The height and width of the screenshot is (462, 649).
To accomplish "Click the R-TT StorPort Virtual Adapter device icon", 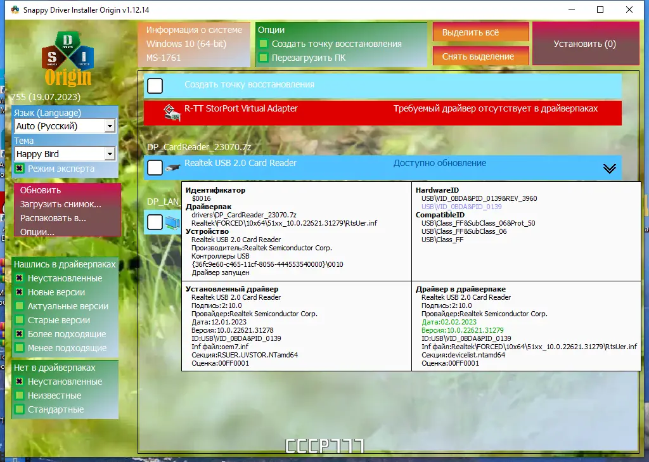I will coord(172,113).
